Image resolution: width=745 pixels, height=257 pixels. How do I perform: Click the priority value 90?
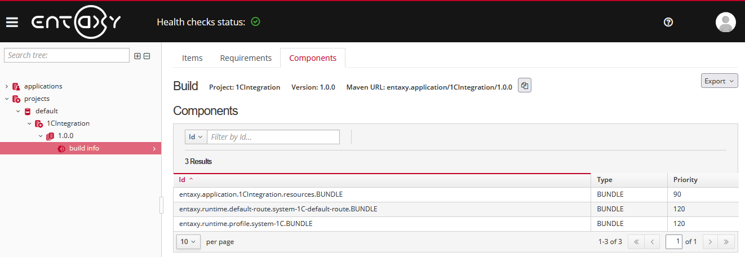coord(677,194)
